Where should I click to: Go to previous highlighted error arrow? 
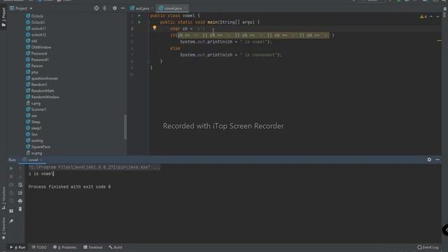[431, 17]
